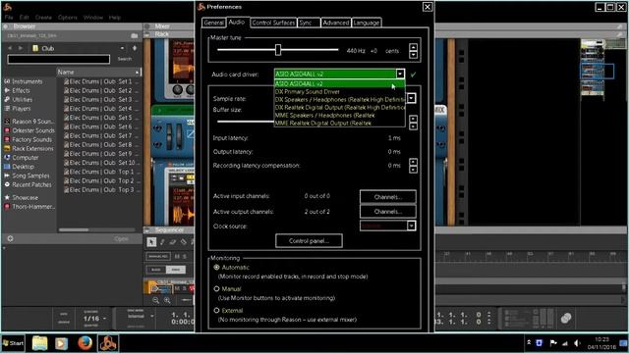Viewport: 629px width, 353px height.
Task: Click the Master tune cents stepper
Action: tap(413, 50)
